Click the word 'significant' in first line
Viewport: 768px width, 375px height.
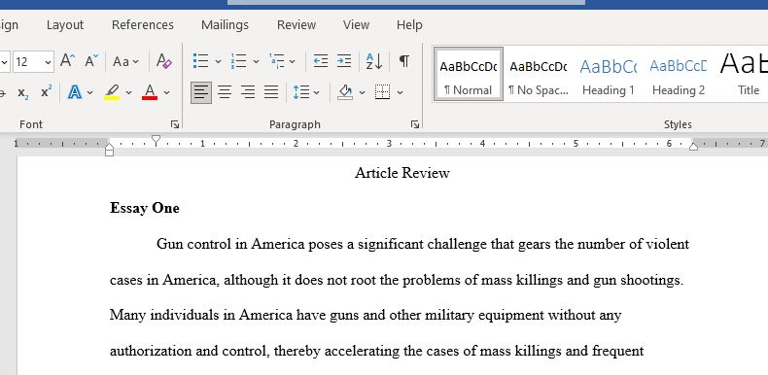click(391, 244)
